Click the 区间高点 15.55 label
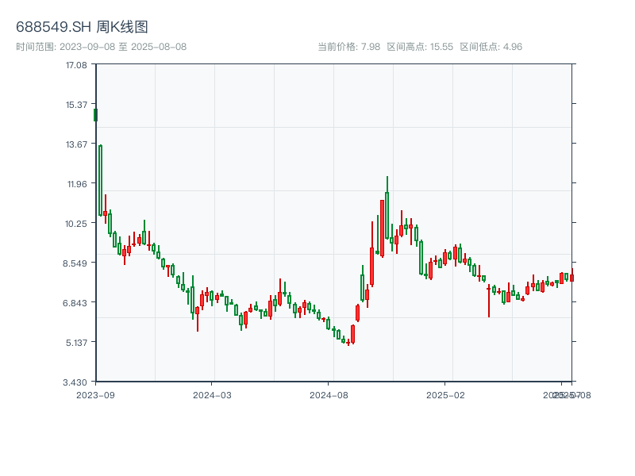This screenshot has height=476, width=635. click(420, 47)
